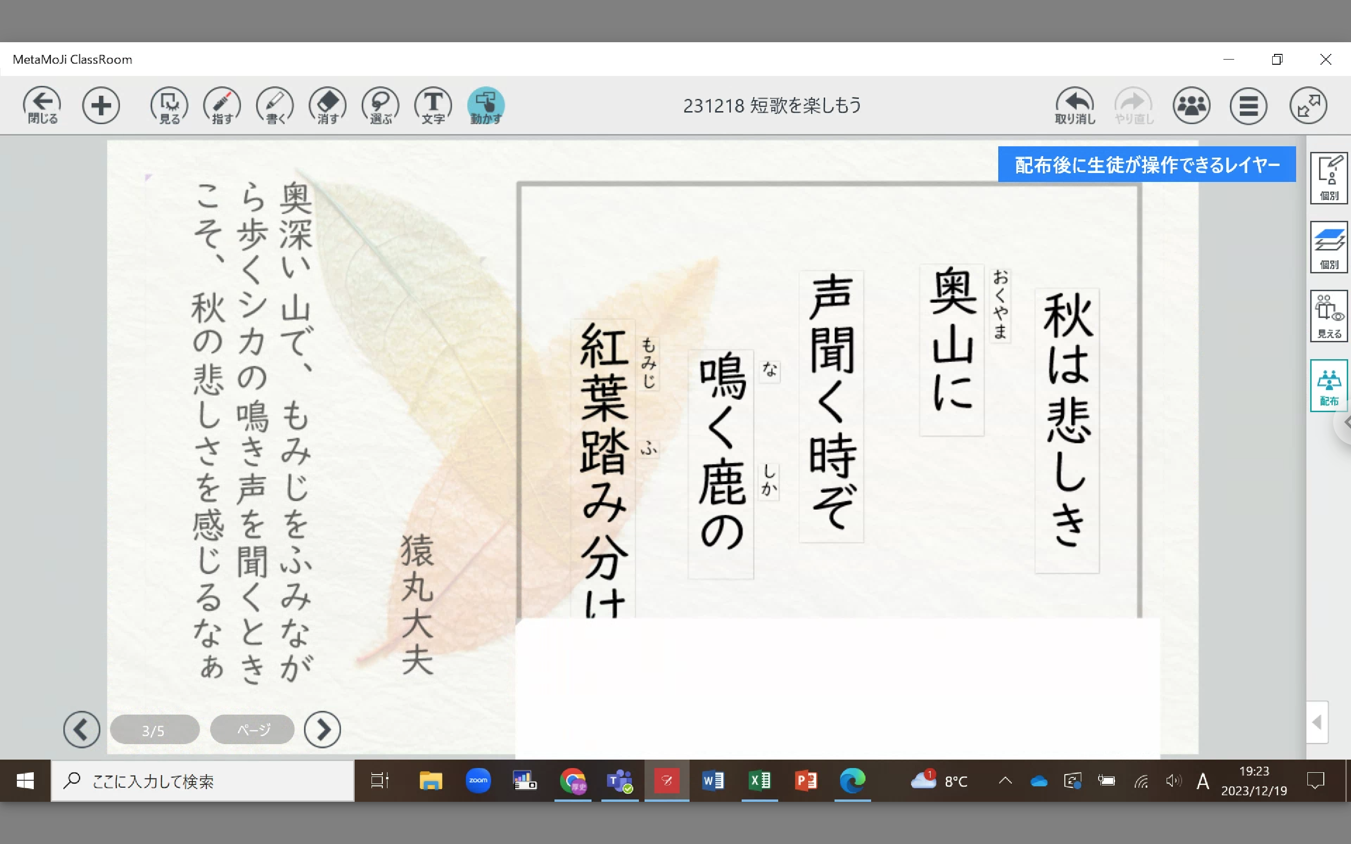The image size is (1351, 844).
Task: Select the 見る view mode tool
Action: (x=169, y=105)
